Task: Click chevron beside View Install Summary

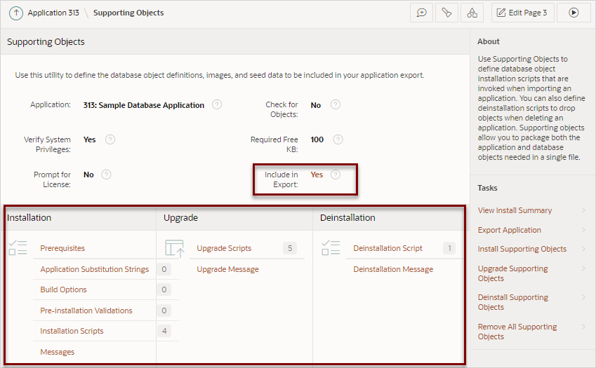Action: (x=583, y=210)
